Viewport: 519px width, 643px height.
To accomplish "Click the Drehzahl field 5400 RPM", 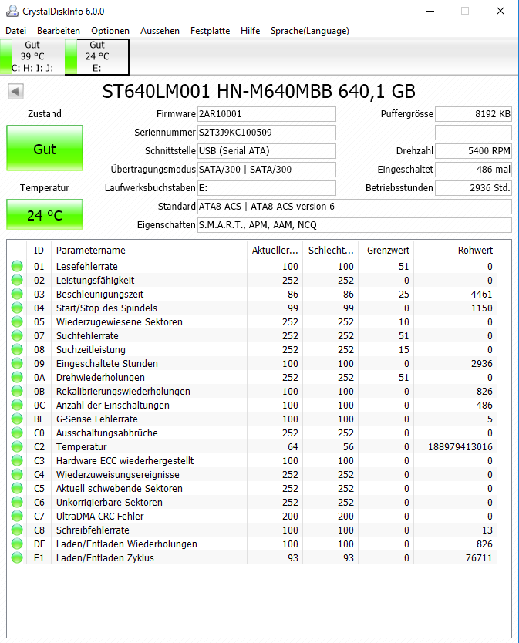I will click(474, 151).
